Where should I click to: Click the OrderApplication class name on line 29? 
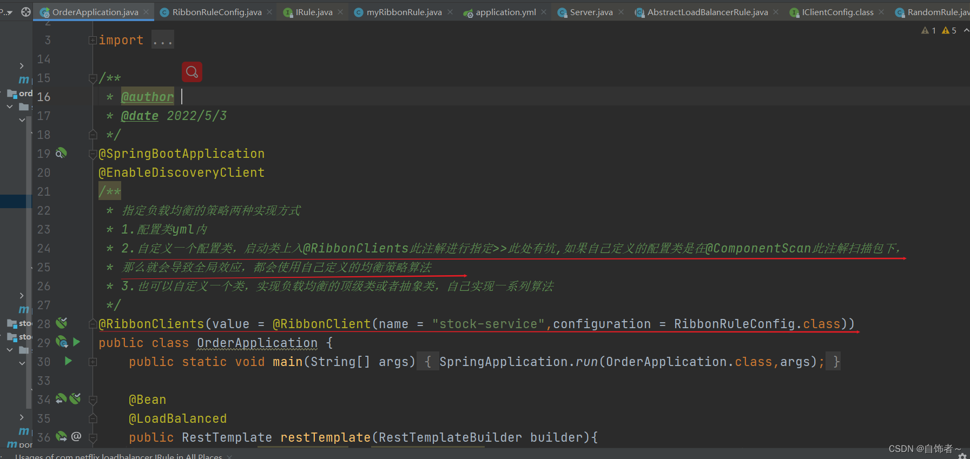tap(257, 343)
